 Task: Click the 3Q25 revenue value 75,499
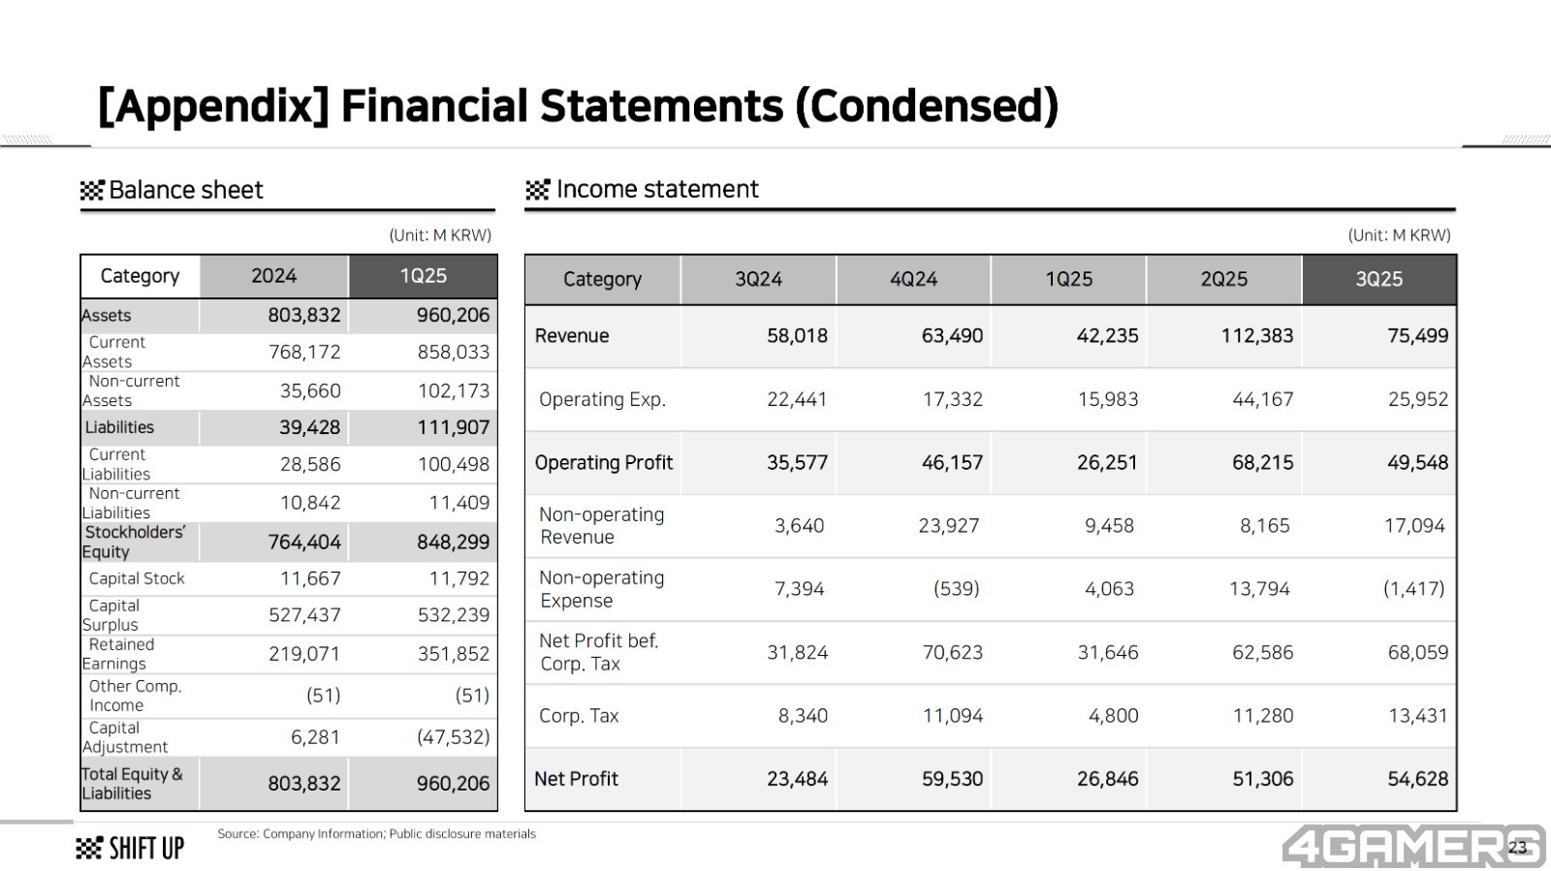1417,336
